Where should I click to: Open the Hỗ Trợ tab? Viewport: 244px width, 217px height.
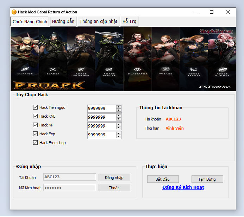[129, 21]
